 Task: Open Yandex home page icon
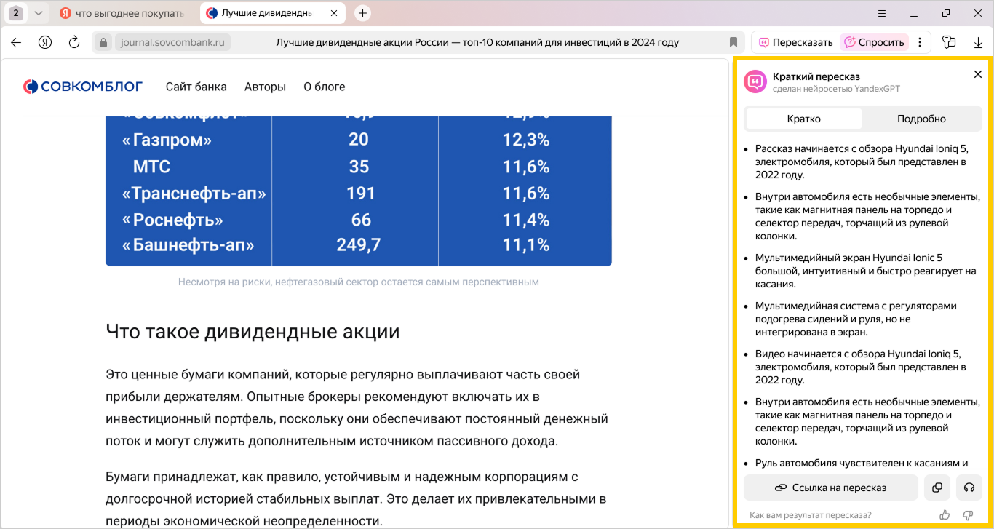45,42
